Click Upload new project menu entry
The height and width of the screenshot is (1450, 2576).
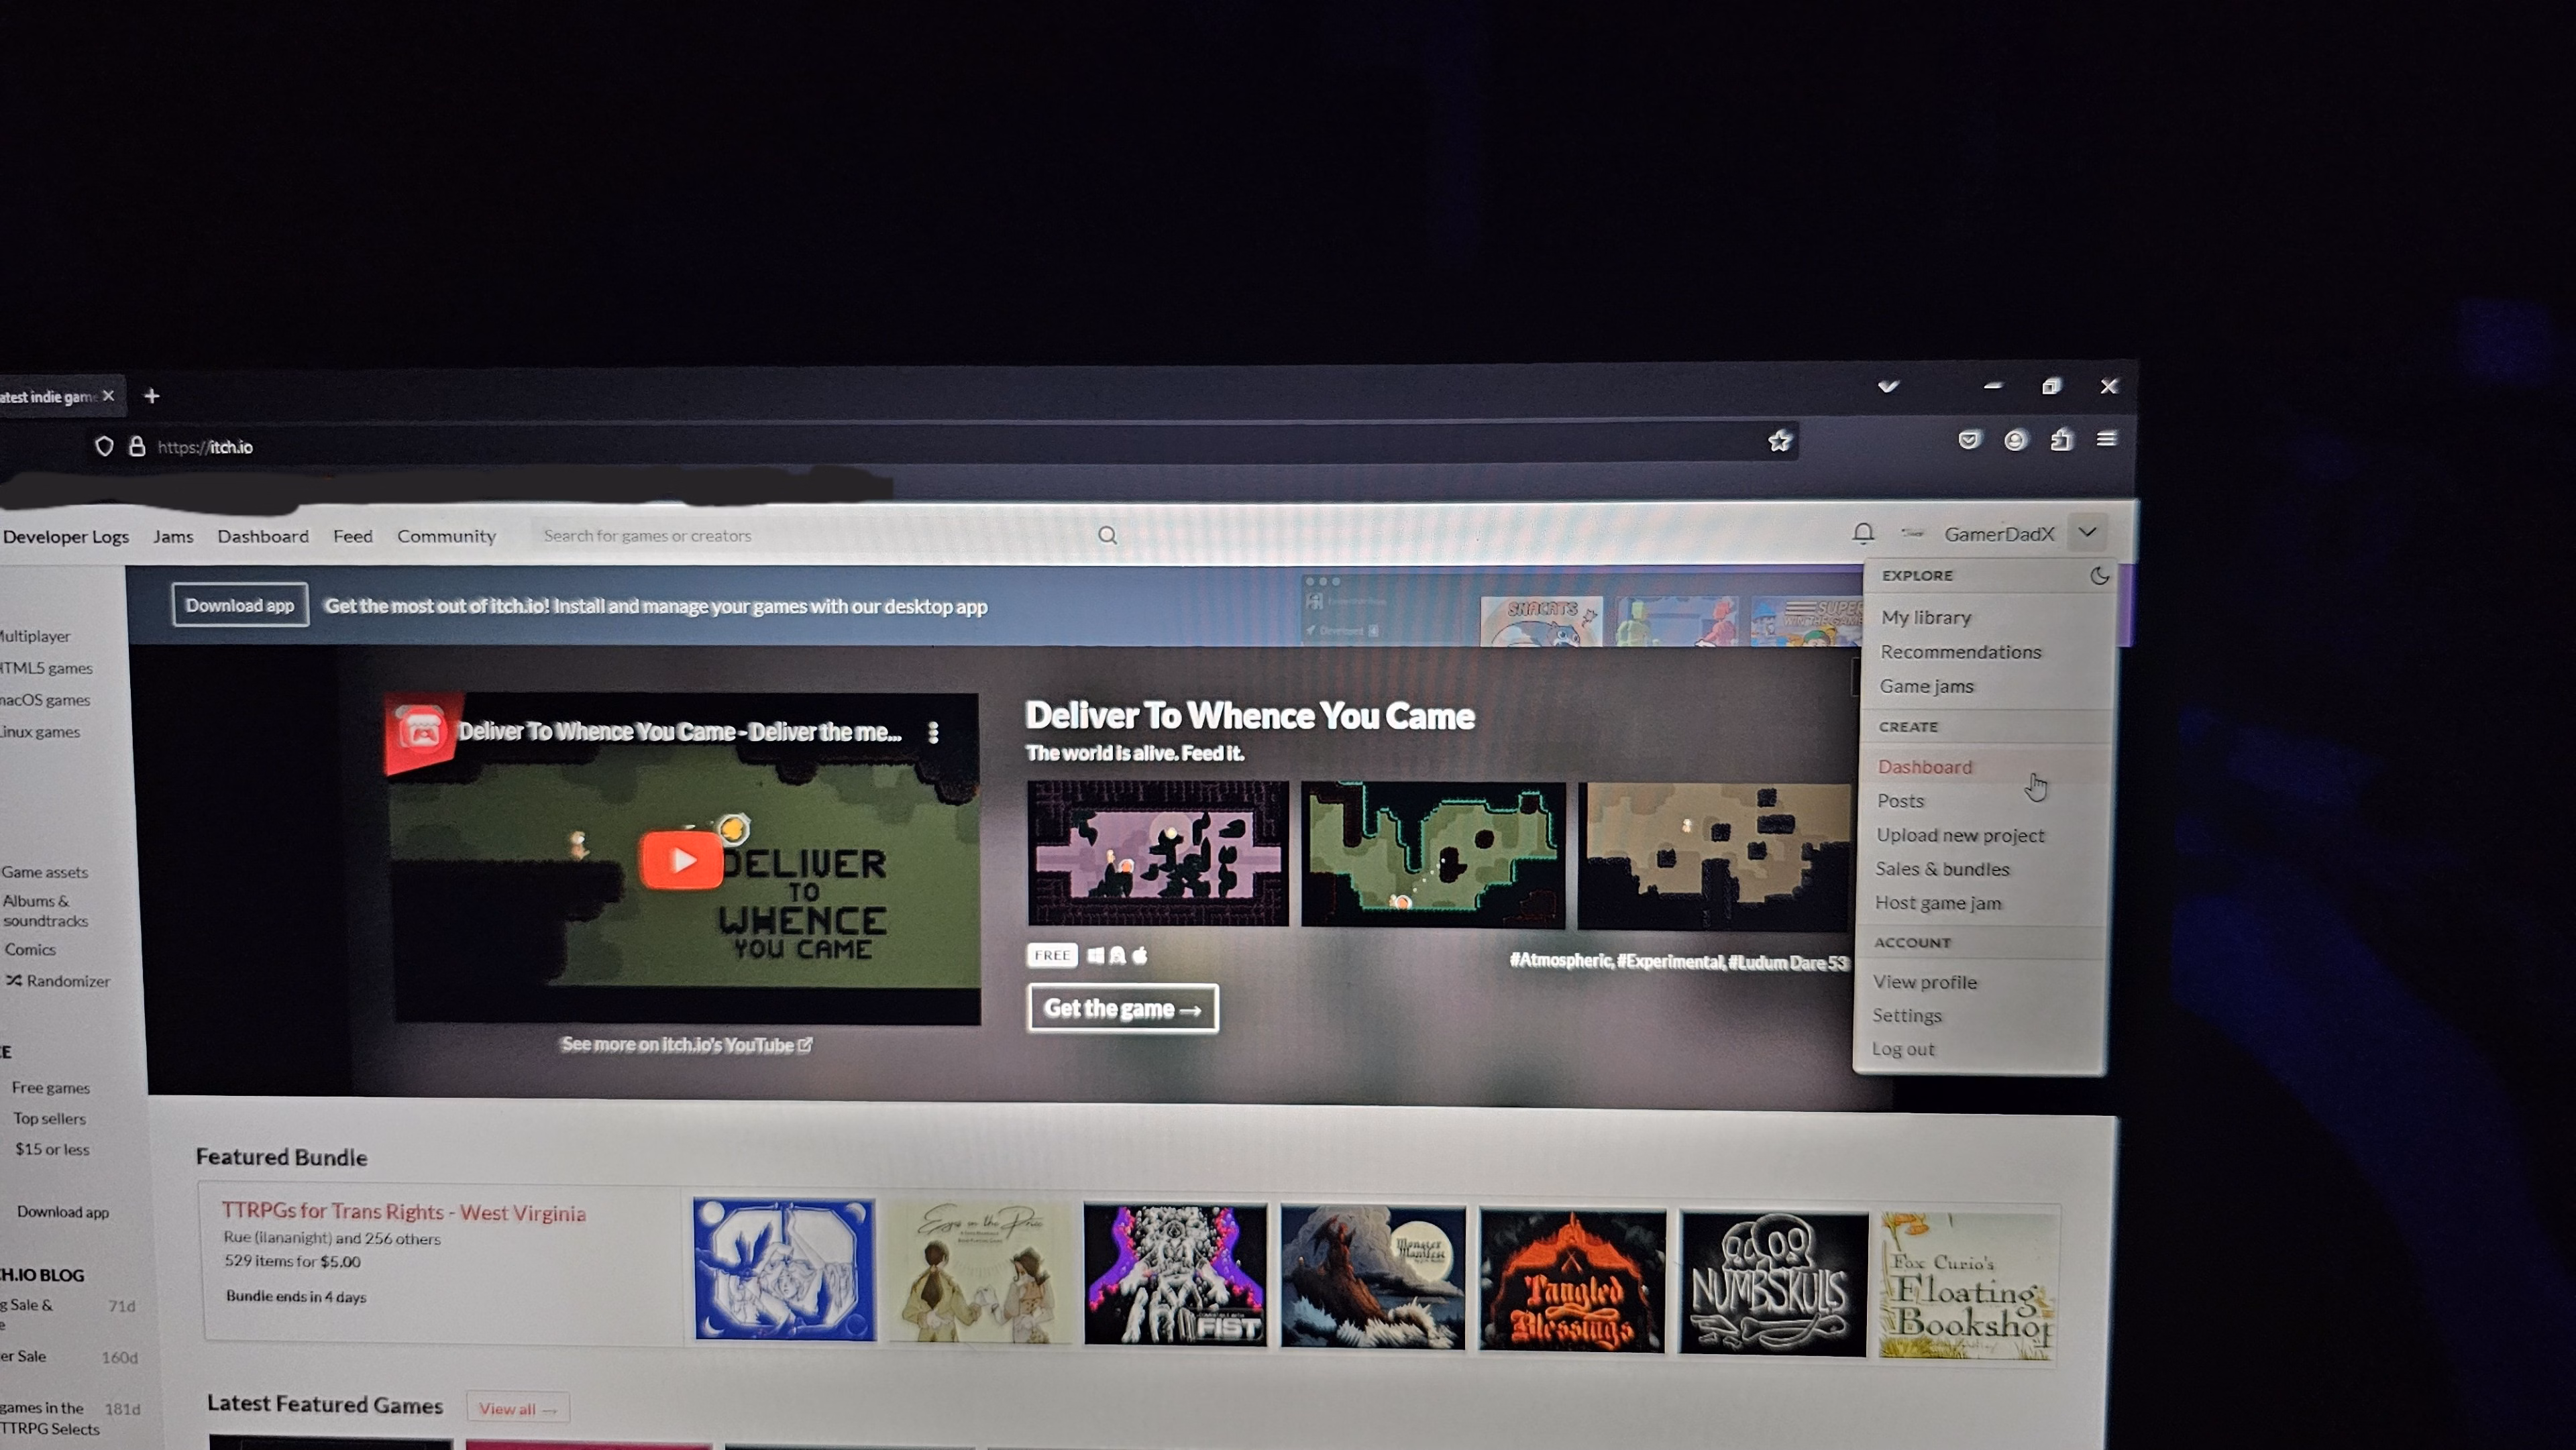pos(1960,835)
